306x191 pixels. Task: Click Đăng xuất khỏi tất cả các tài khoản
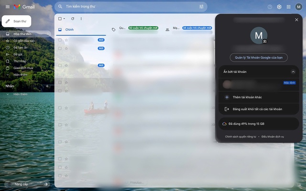(259, 109)
